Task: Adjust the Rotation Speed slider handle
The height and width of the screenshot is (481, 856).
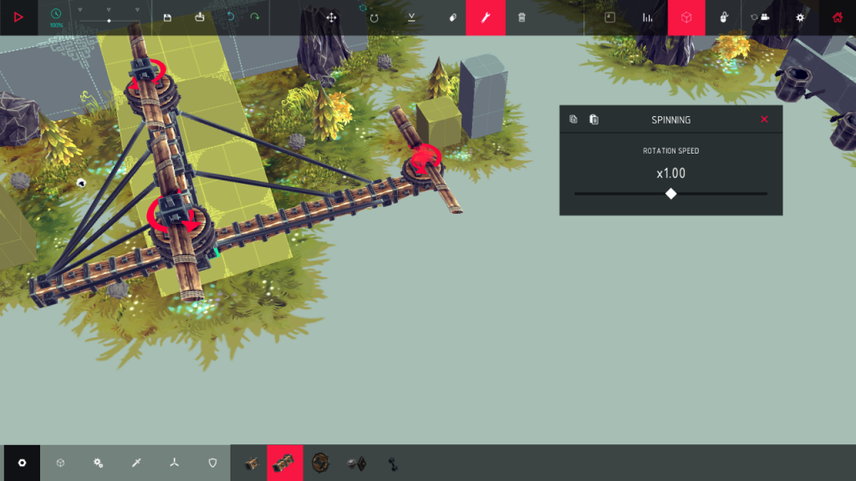Action: click(670, 193)
